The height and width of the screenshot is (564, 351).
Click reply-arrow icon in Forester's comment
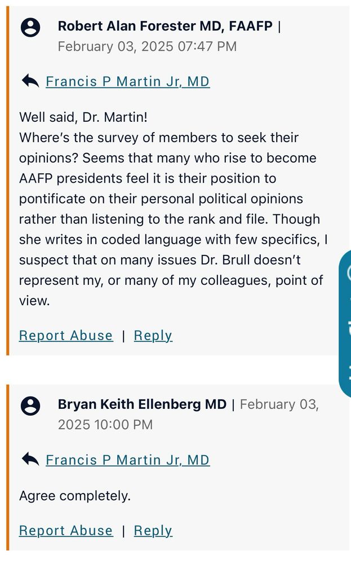30,82
